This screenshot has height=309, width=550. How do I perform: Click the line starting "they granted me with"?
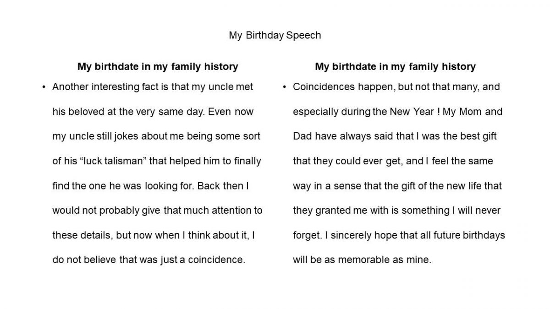click(x=396, y=211)
